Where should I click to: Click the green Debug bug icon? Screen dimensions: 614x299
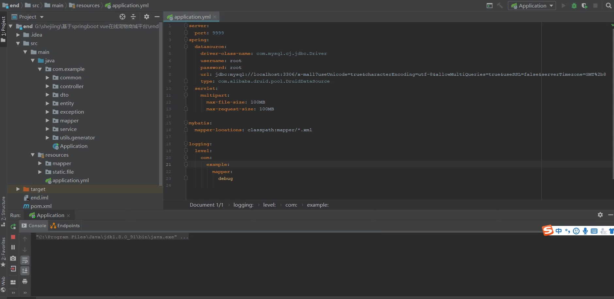[x=574, y=6]
